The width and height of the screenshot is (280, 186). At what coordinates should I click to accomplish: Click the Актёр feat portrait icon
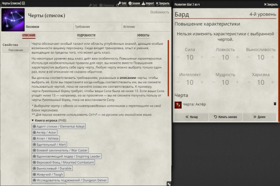178,105
